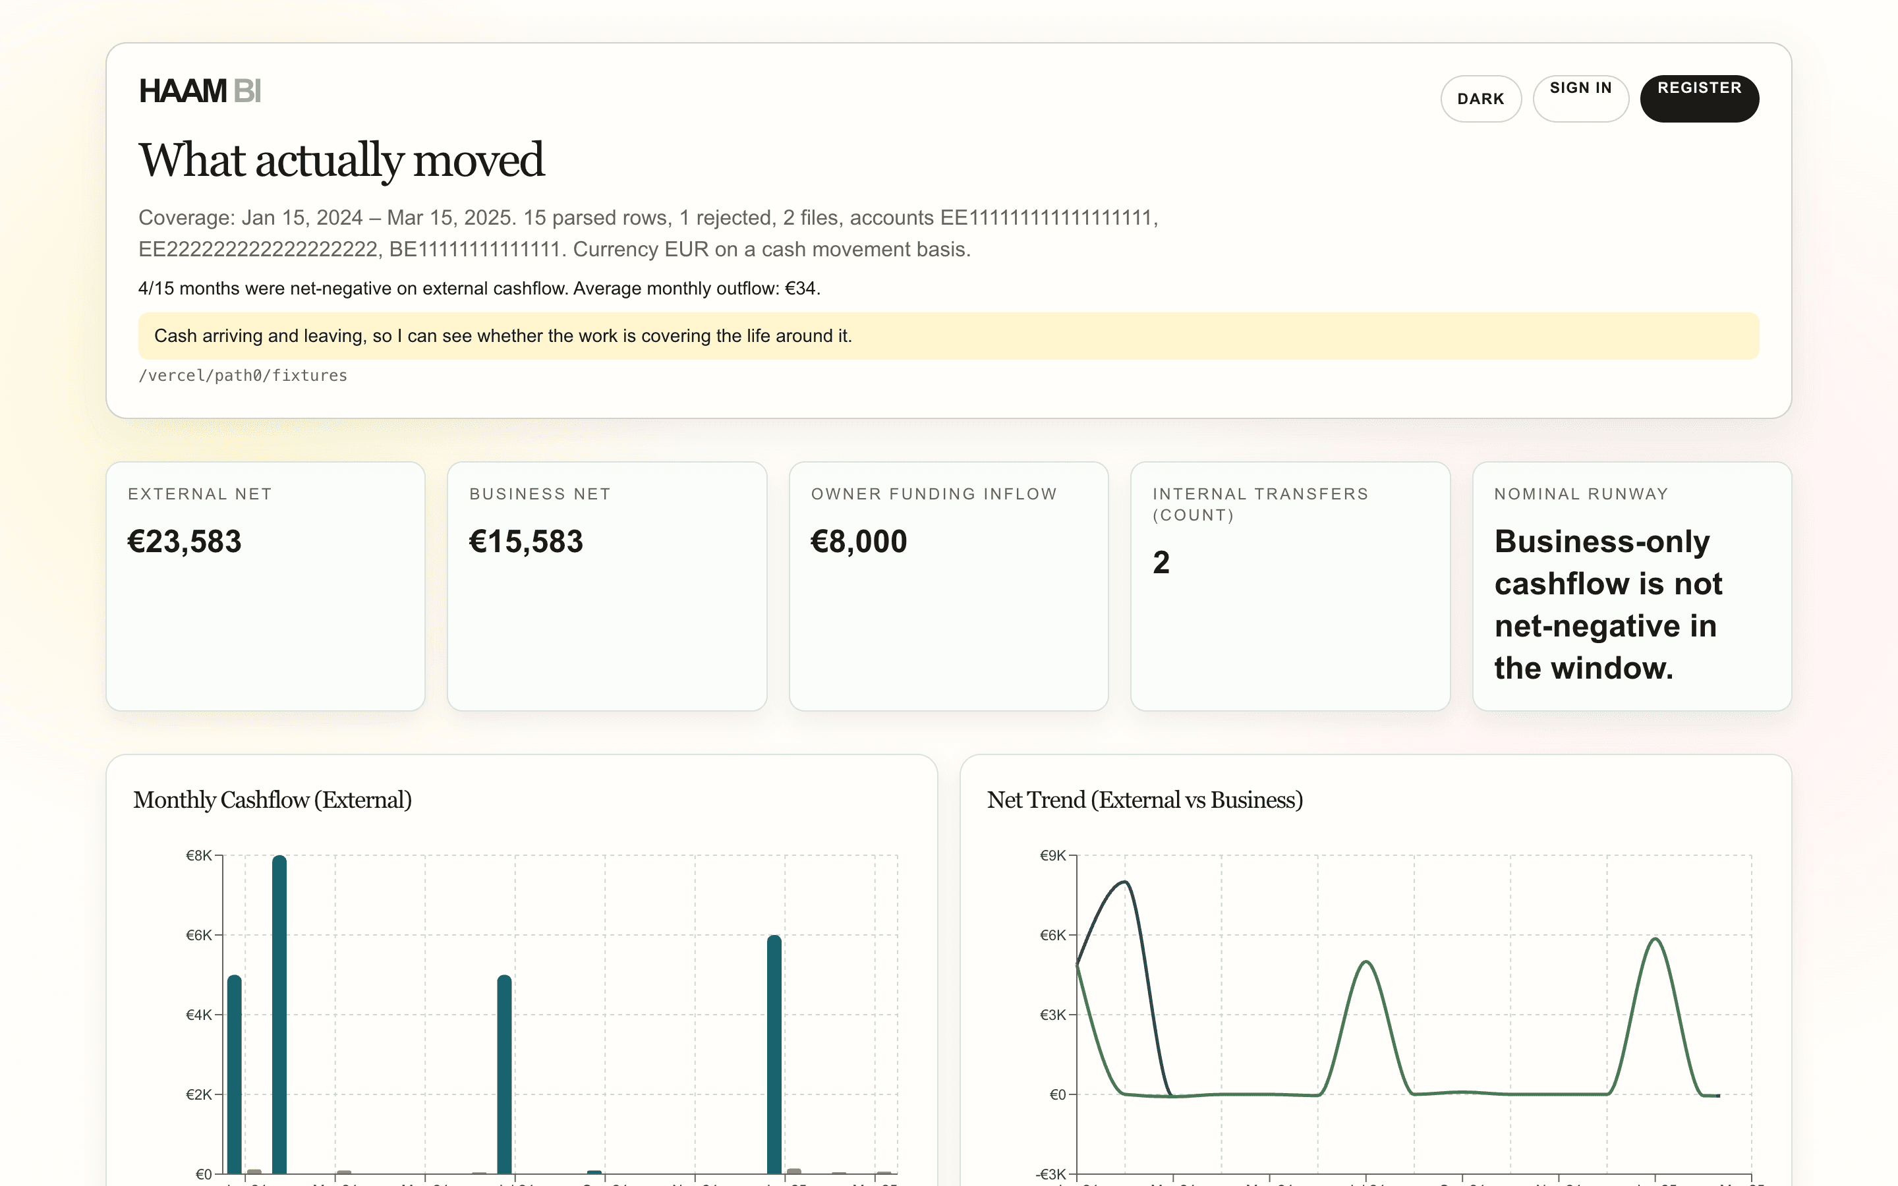Screen dimensions: 1898x1186
Task: Click the Monthly Cashflow (External) chart title
Action: click(x=272, y=800)
